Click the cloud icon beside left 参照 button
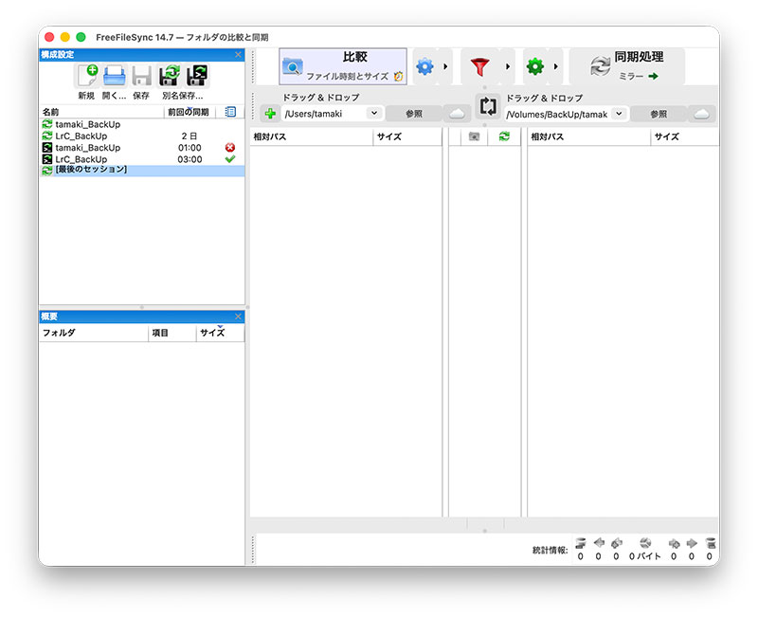The image size is (758, 617). (457, 114)
